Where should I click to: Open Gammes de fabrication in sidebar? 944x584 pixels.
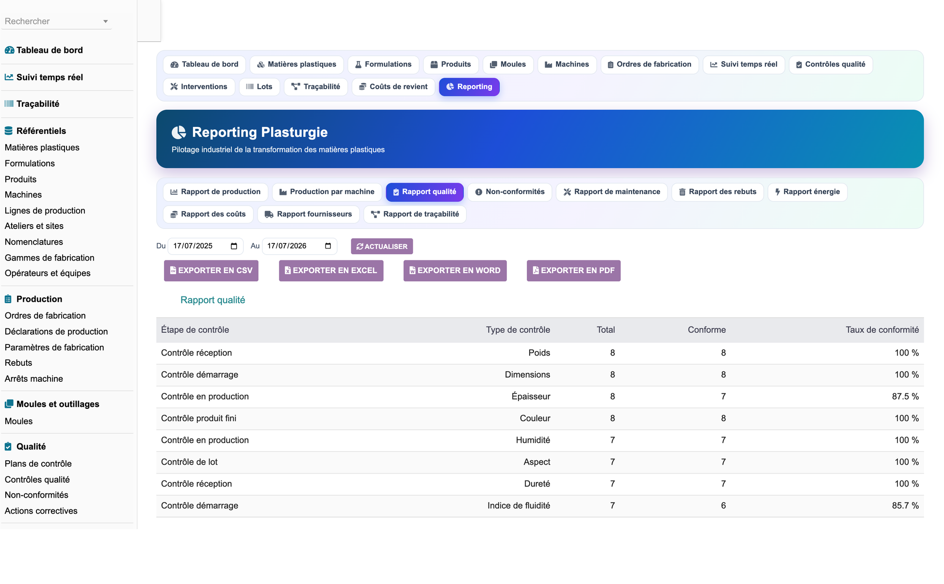(49, 258)
